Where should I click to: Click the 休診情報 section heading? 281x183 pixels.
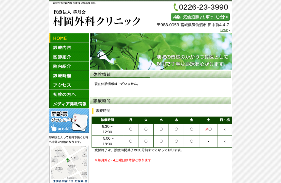160,74
